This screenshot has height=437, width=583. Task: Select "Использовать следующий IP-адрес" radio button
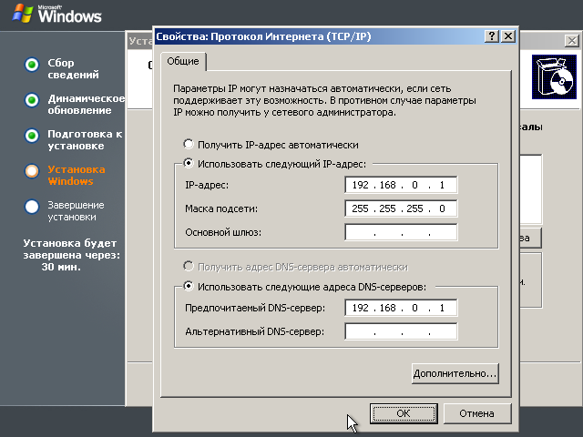click(189, 164)
